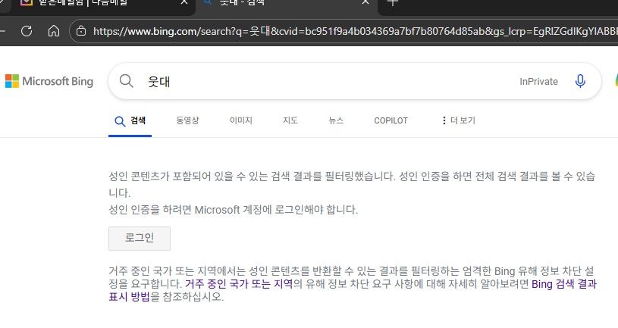This screenshot has height=328, width=618.
Task: View site info via the lock icon
Action: (x=80, y=31)
